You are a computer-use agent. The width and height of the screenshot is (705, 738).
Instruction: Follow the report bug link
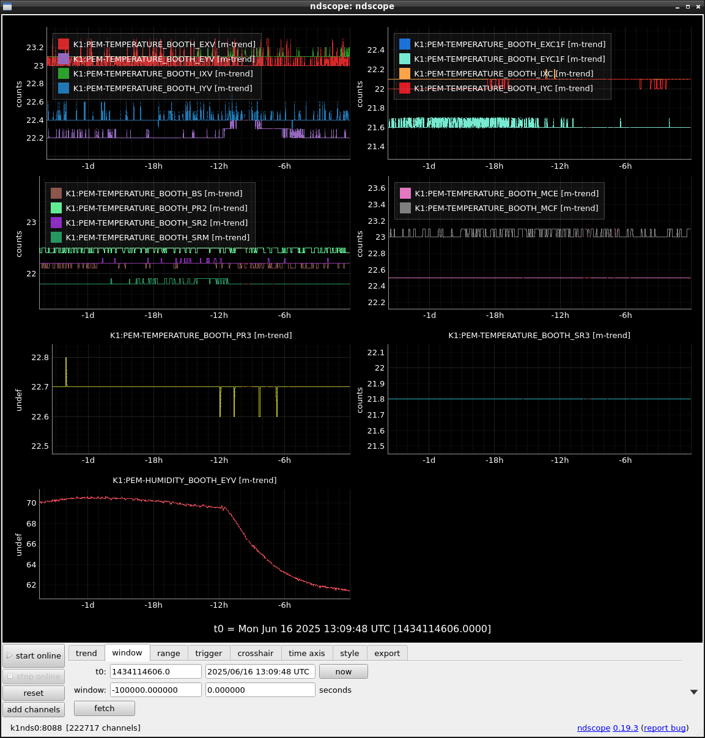click(x=665, y=728)
